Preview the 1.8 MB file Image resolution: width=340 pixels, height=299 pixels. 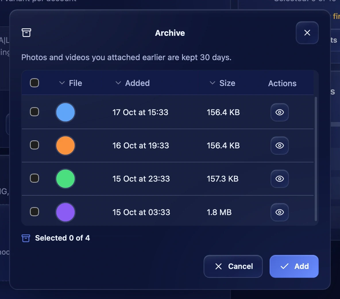[x=279, y=212]
